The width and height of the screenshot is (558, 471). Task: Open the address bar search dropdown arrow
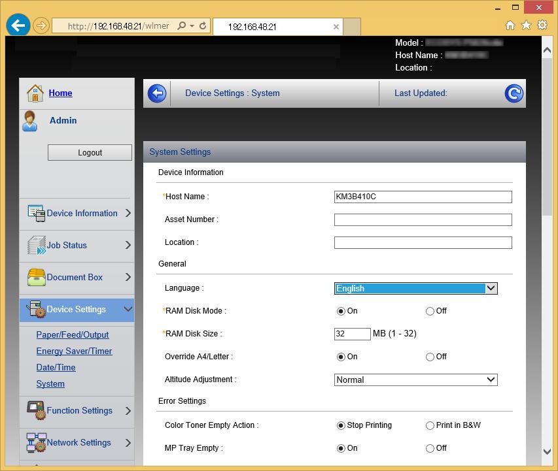[x=192, y=26]
